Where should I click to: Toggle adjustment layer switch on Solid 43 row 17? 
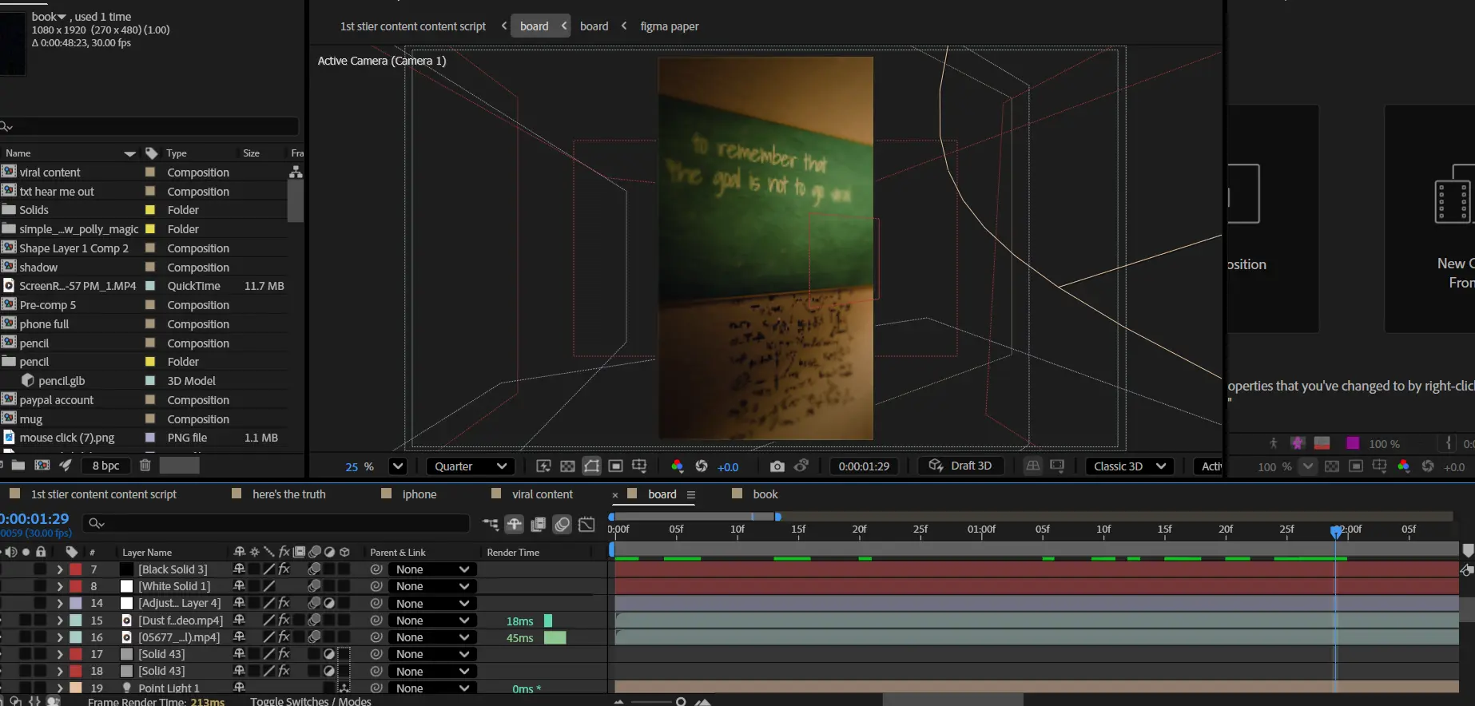pyautogui.click(x=328, y=654)
